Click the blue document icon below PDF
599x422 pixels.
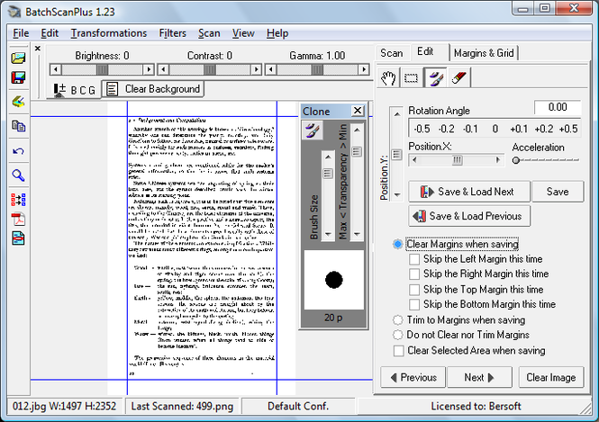[18, 238]
